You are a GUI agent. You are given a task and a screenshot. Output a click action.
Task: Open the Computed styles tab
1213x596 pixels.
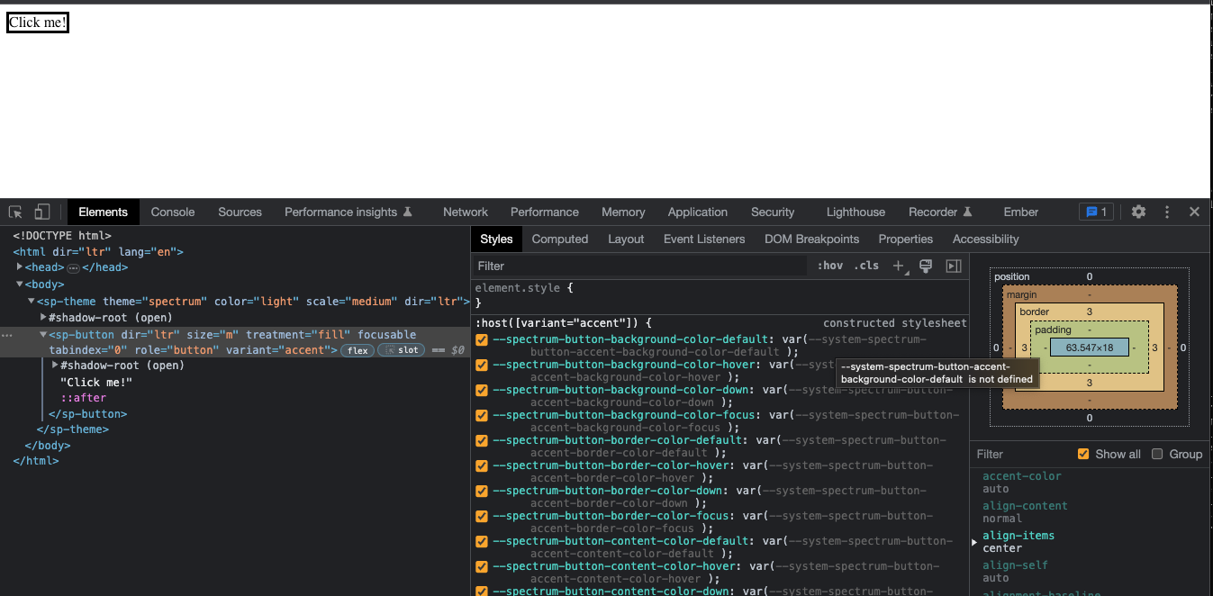[560, 239]
